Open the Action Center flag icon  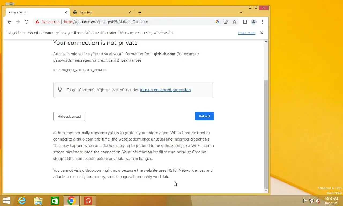(305, 201)
